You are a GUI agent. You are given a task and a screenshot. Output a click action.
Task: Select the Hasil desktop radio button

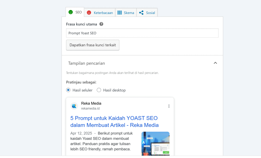(99, 90)
